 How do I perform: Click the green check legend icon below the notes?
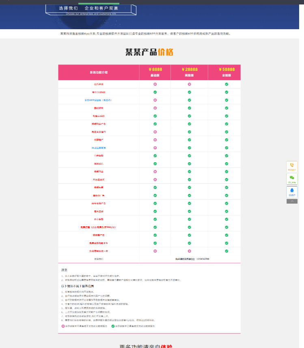(x=113, y=326)
